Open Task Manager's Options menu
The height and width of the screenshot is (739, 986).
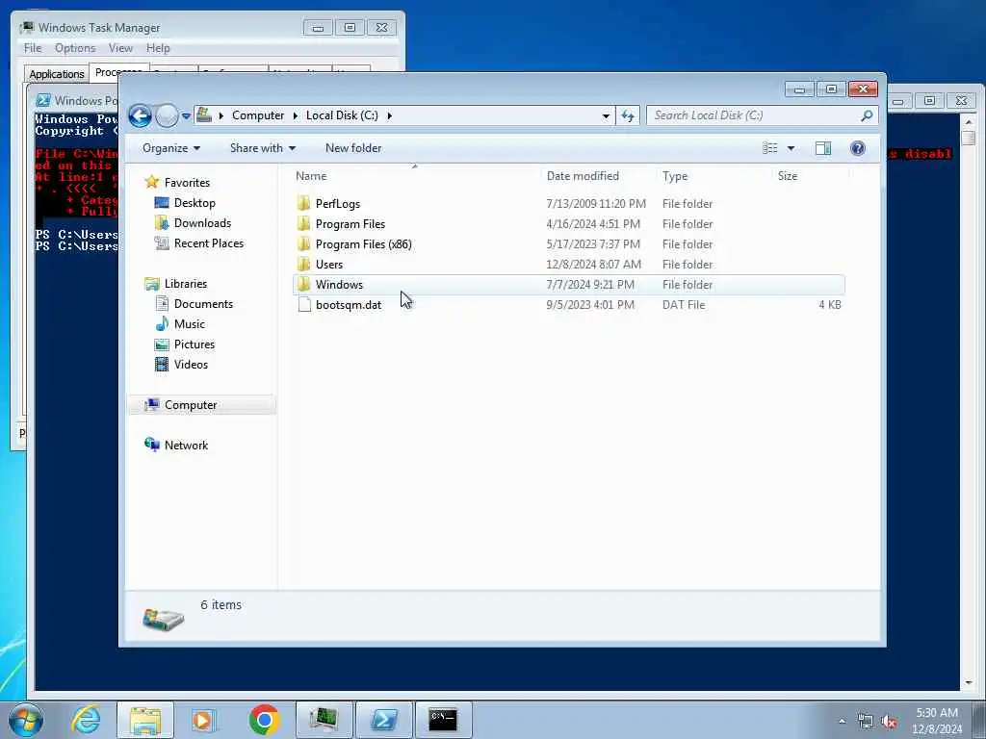coord(75,48)
